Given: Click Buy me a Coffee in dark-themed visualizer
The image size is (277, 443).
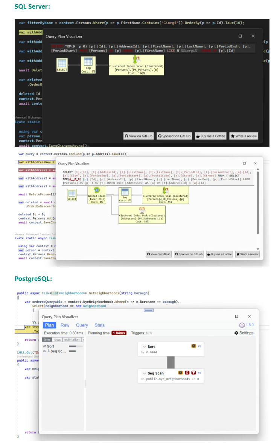Looking at the screenshot, I should 210,136.
